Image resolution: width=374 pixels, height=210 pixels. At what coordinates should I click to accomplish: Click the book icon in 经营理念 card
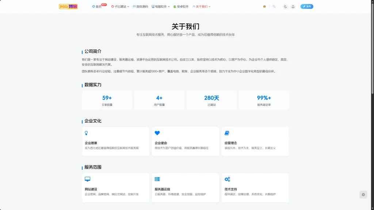click(227, 133)
